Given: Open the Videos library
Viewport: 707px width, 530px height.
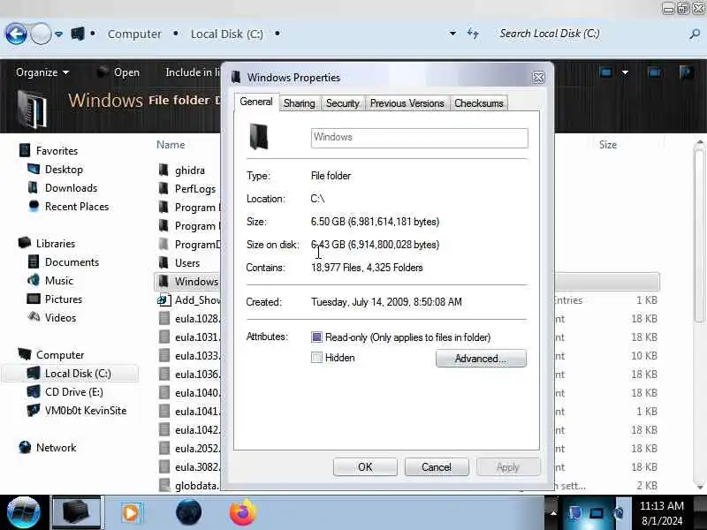Looking at the screenshot, I should click(60, 317).
